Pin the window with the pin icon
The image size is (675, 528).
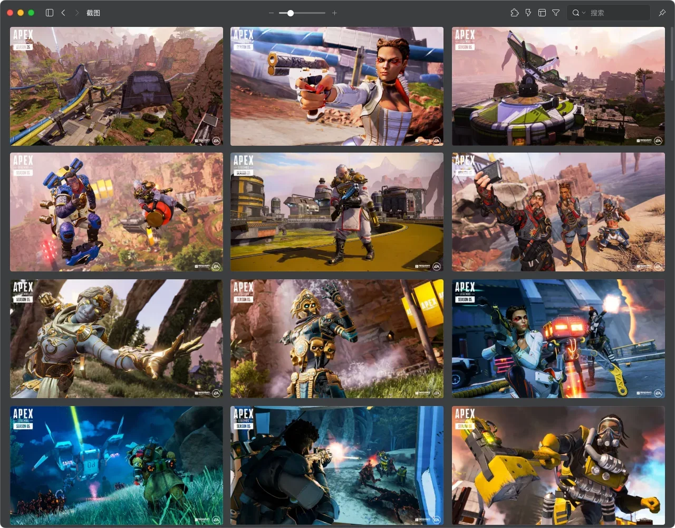pos(662,13)
